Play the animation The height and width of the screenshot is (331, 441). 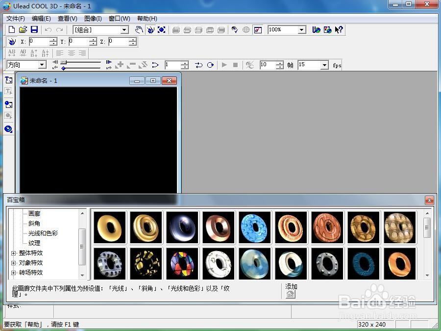tap(224, 65)
